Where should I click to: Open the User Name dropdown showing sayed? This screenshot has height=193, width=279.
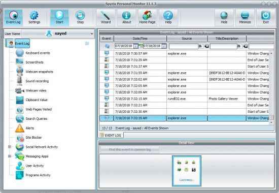coord(58,34)
